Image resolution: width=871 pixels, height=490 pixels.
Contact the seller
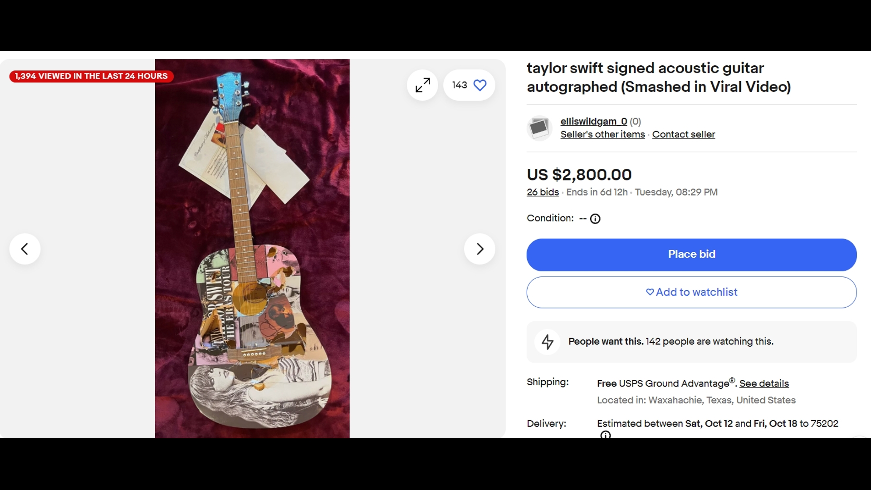point(684,134)
